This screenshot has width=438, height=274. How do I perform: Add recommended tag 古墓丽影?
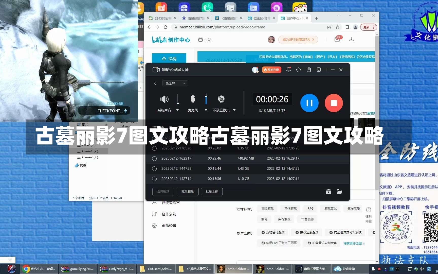pos(307,219)
